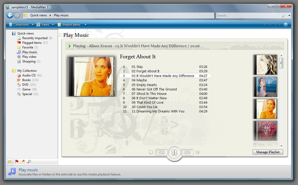Click Quick views in the breadcrumb
Screen dimensions: 298x185
pos(38,15)
